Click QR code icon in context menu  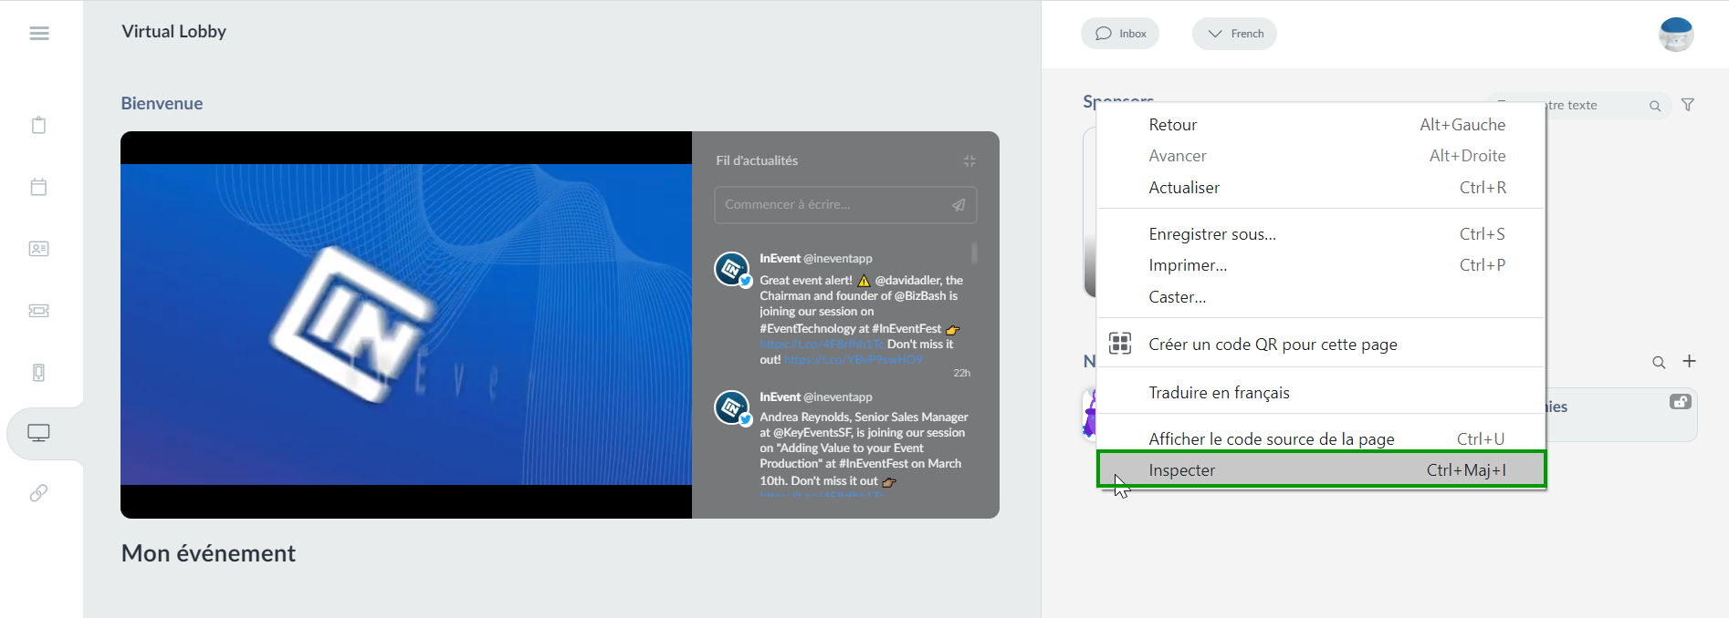[x=1120, y=344]
